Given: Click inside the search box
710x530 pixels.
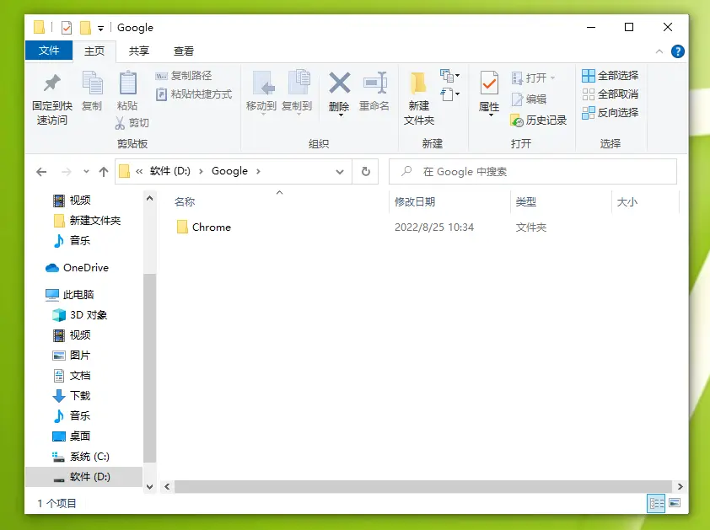Looking at the screenshot, I should (531, 171).
